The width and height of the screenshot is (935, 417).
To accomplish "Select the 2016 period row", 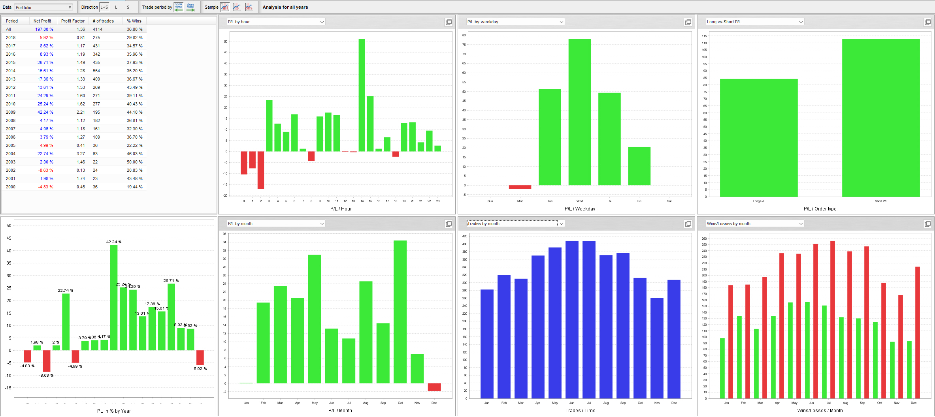I will pyautogui.click(x=74, y=54).
